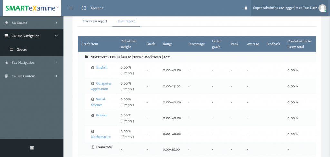
Task: Click the Grade column header
Action: [151, 44]
